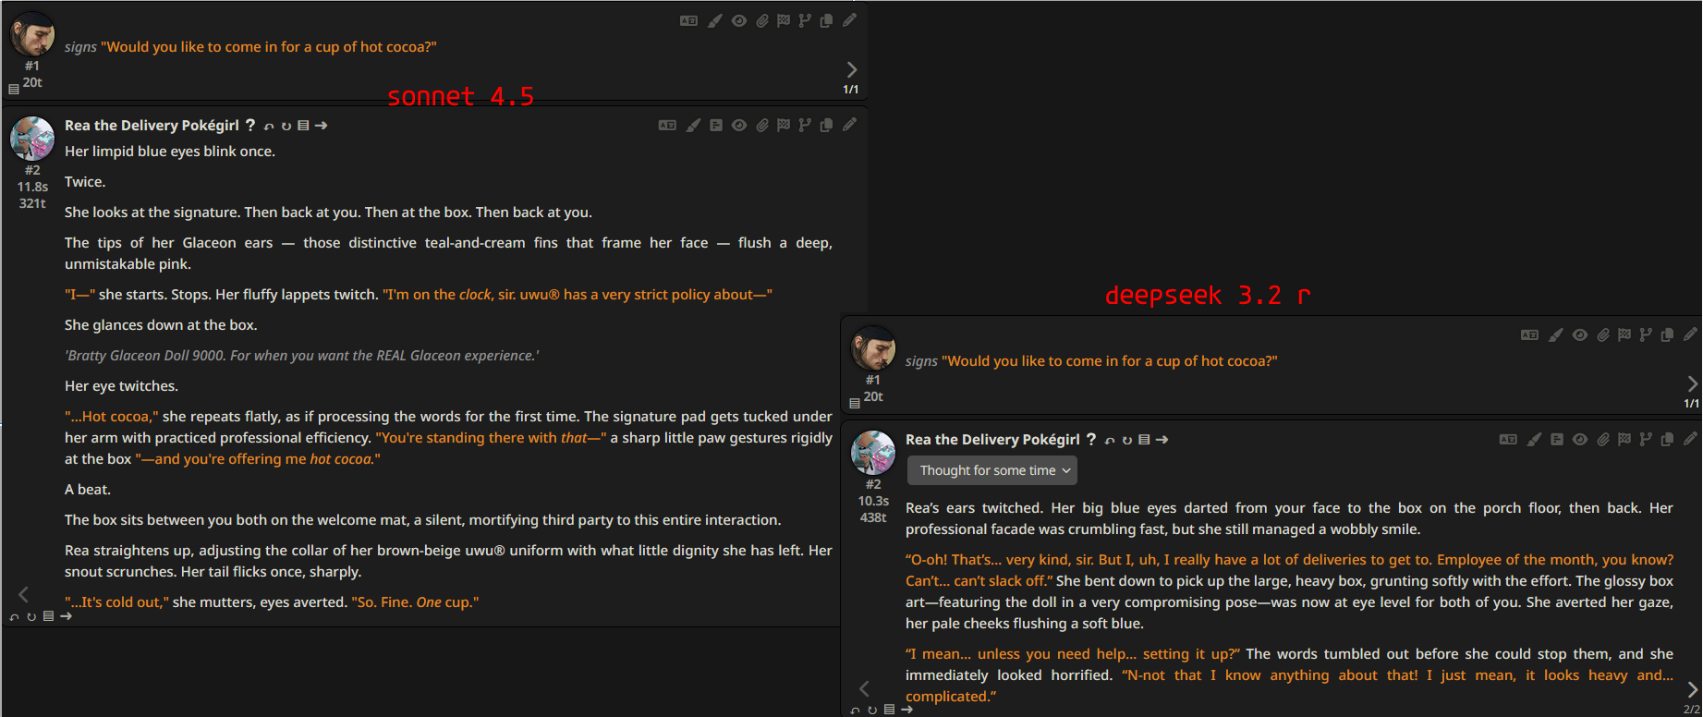
Task: Attach file to left chat's first message
Action: pos(762,20)
